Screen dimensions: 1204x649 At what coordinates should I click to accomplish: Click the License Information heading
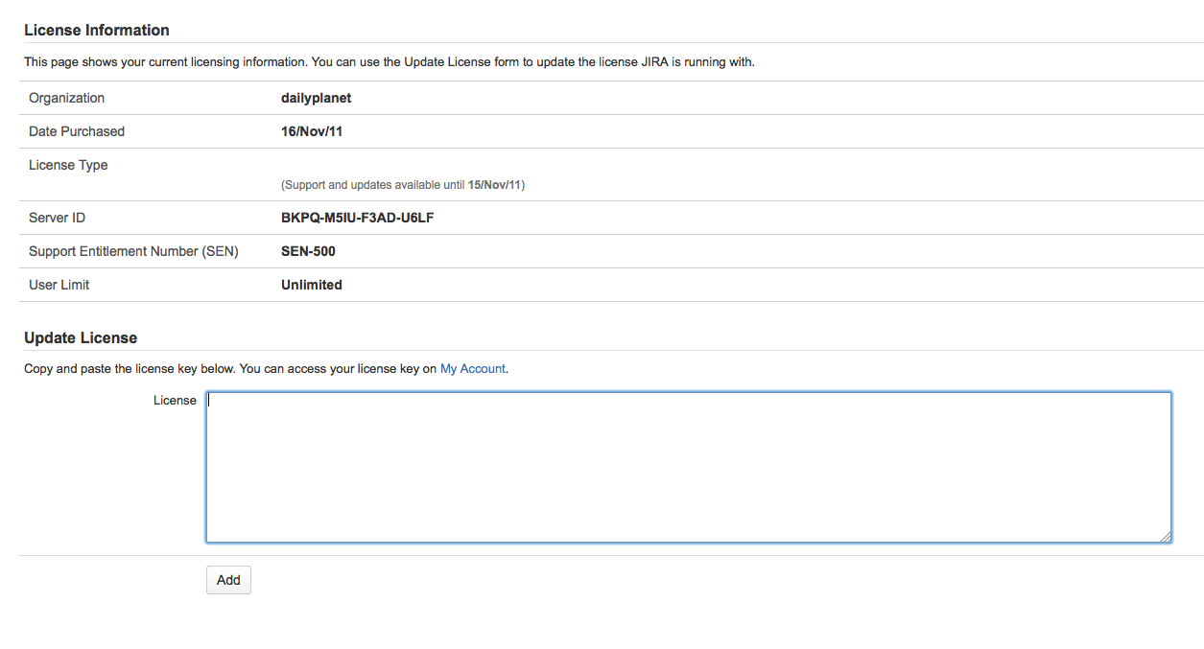pyautogui.click(x=97, y=31)
